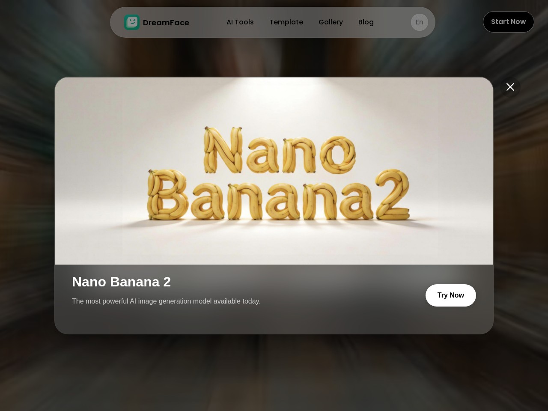Click the AI image generation description text
This screenshot has width=548, height=411.
tap(166, 301)
